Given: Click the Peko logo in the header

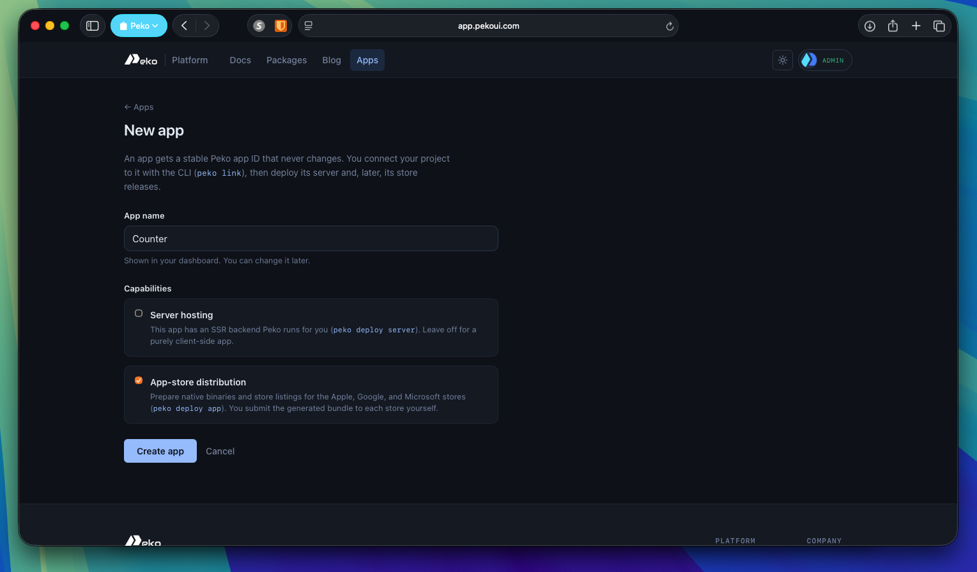Looking at the screenshot, I should coord(141,60).
